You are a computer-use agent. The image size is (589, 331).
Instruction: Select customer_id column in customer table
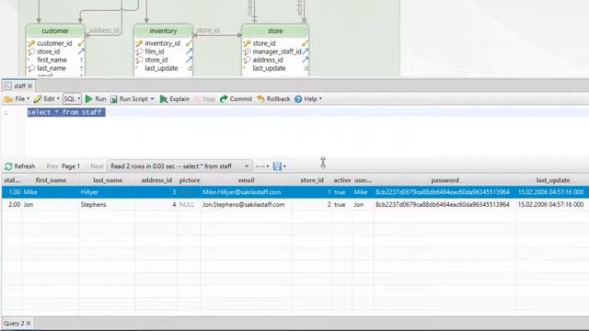pos(54,43)
